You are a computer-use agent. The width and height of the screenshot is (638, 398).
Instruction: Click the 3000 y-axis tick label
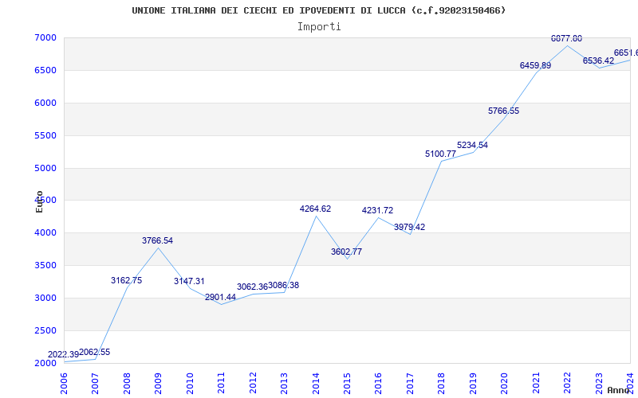tap(45, 298)
